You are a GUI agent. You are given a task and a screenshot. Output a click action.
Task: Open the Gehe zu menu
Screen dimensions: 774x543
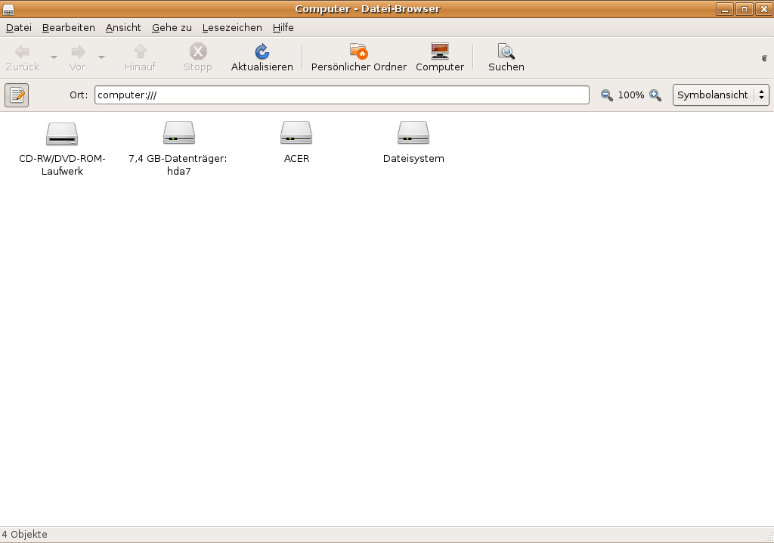[172, 27]
